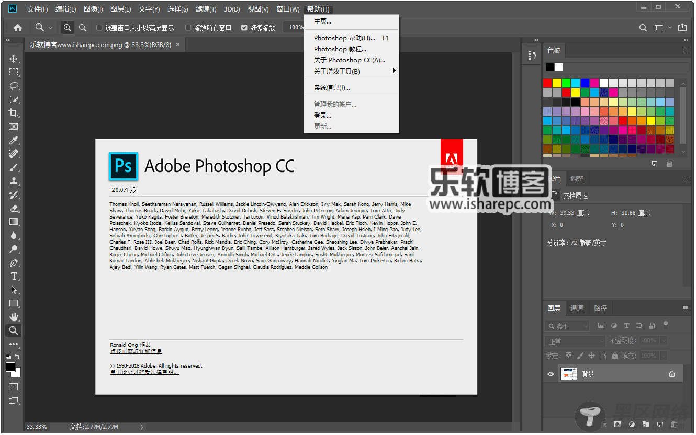The height and width of the screenshot is (435, 696).
Task: Select the Brush tool
Action: point(14,167)
